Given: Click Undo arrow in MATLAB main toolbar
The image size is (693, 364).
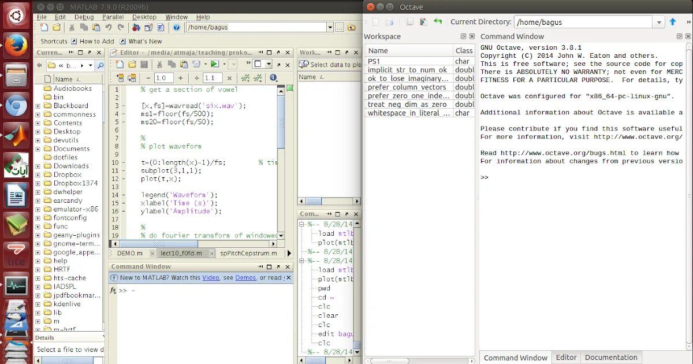Looking at the screenshot, I should tap(109, 27).
